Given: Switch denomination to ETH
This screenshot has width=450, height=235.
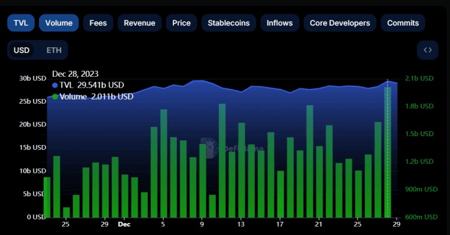Looking at the screenshot, I should point(54,50).
